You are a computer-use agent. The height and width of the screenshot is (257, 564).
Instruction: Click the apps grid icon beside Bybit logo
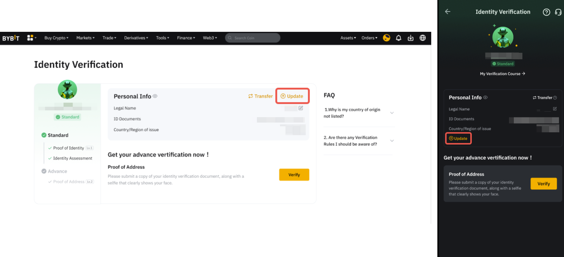[31, 38]
